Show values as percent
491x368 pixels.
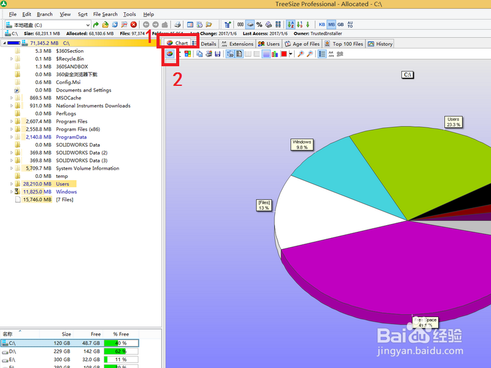coord(259,25)
